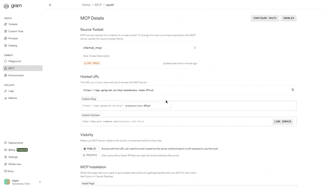Toggle the sidebar collapse icon

[50, 5]
